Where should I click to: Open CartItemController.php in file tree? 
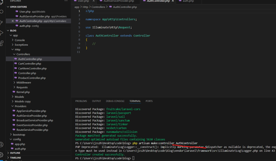tap(39, 69)
